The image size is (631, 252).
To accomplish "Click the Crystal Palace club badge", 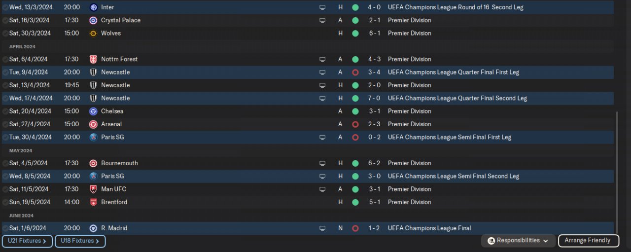I will (x=93, y=20).
